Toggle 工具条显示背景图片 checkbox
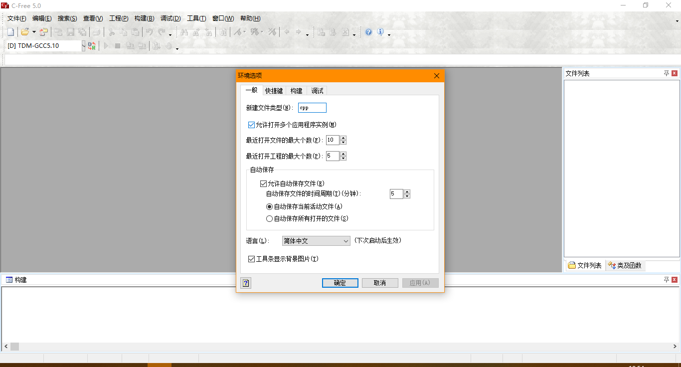681x367 pixels. 251,259
